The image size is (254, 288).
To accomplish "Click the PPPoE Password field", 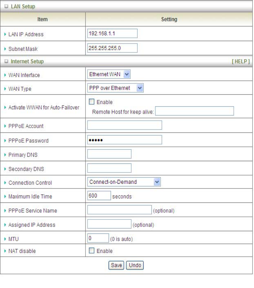I will click(x=125, y=140).
